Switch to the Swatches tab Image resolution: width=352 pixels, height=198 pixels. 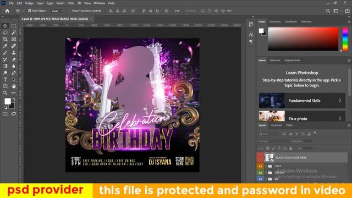275,21
